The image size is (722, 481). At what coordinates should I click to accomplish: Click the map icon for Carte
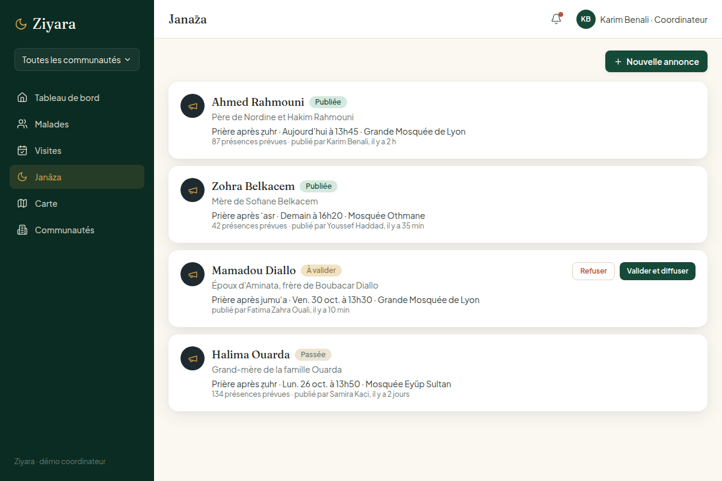(x=22, y=203)
